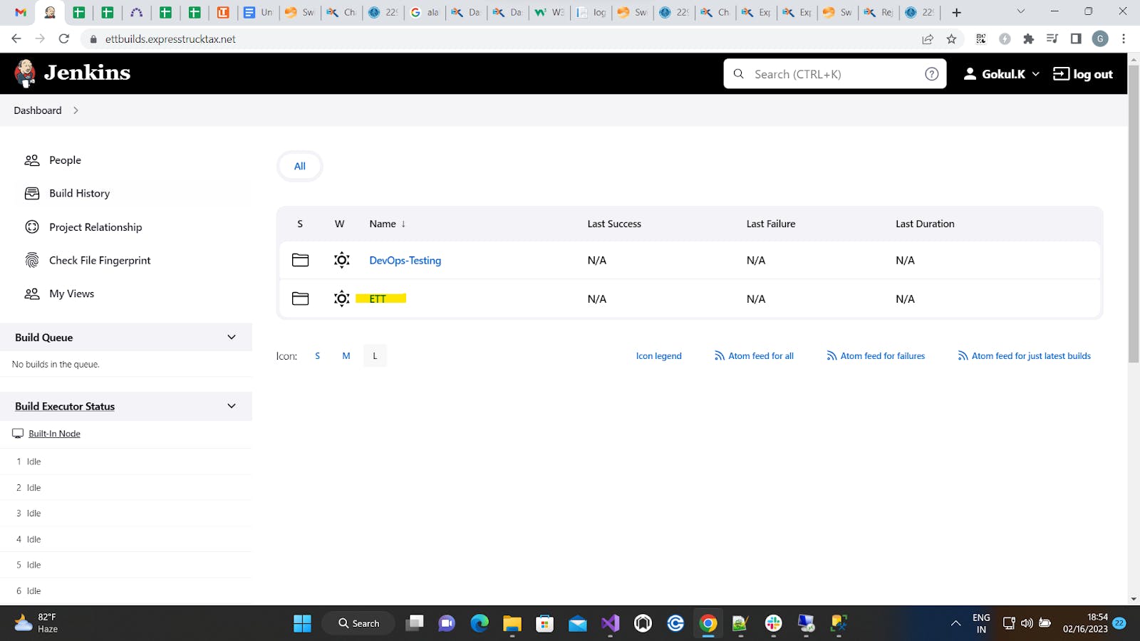1140x641 pixels.
Task: Open Atom feed for all
Action: coord(754,356)
